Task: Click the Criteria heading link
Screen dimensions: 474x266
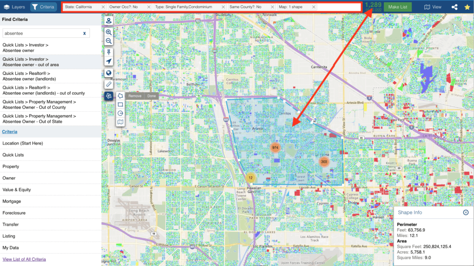Action: (x=10, y=132)
